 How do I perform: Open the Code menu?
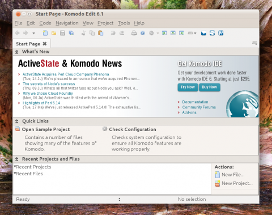tap(45, 23)
